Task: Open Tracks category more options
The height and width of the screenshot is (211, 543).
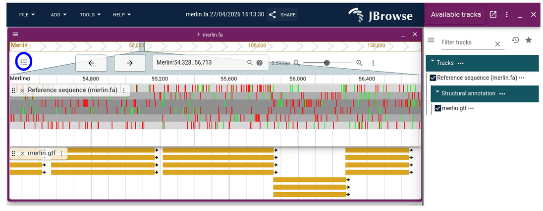Action: (461, 64)
